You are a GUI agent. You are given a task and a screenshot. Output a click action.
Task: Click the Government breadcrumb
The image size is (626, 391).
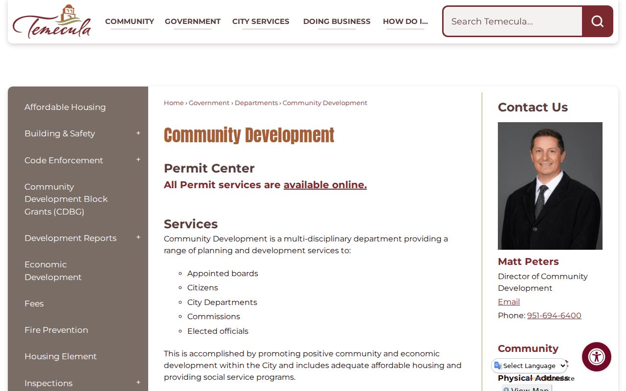[x=209, y=103]
